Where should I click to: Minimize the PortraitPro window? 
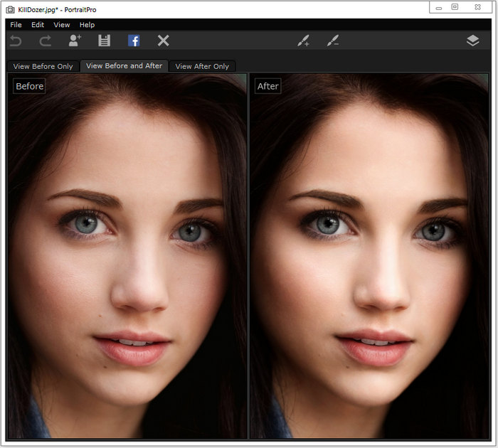click(439, 8)
